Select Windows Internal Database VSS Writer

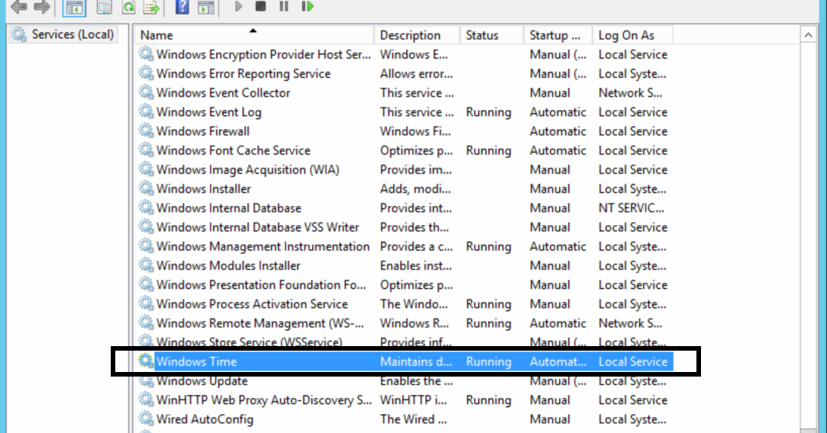pos(257,227)
